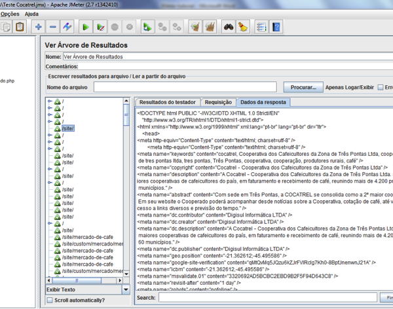Open the Function helper list icon
The image size is (393, 309).
tap(261, 27)
